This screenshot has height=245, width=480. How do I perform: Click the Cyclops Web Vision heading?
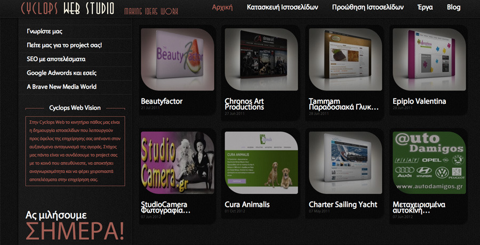pos(75,108)
